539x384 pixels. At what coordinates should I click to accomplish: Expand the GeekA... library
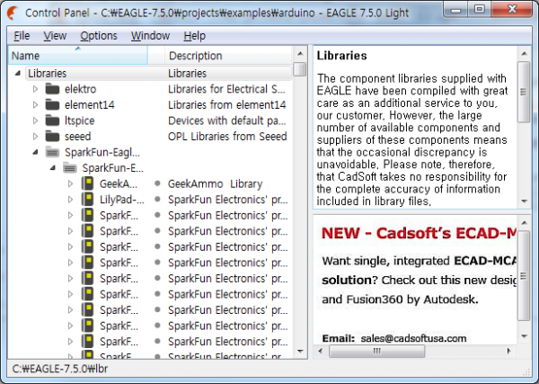coord(70,183)
